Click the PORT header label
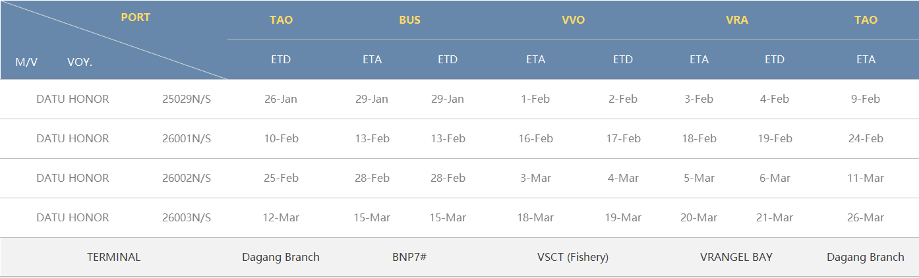 click(x=135, y=18)
